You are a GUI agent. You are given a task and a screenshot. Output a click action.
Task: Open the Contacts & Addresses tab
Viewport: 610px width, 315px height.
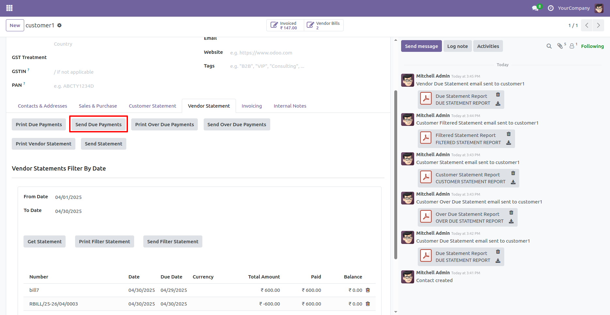(x=42, y=106)
